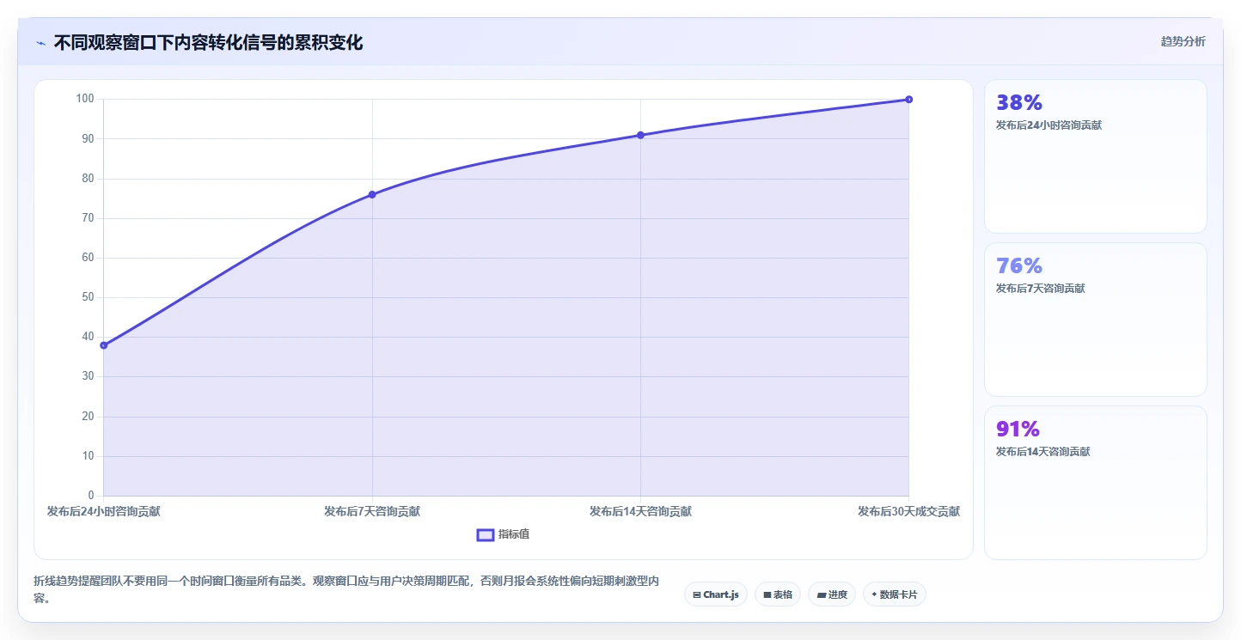
Task: Click the Chart.js pill's small icon
Action: point(696,594)
